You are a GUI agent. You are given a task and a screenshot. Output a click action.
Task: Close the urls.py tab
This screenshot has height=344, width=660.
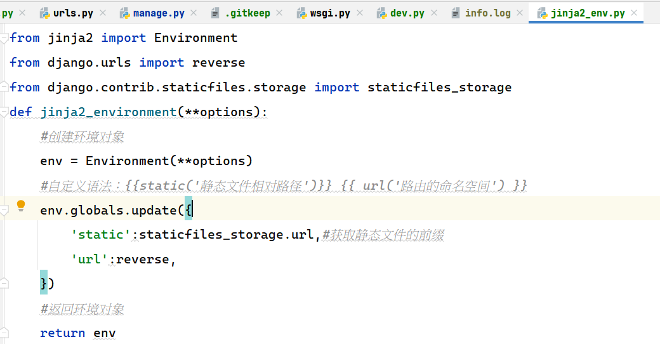(x=103, y=13)
